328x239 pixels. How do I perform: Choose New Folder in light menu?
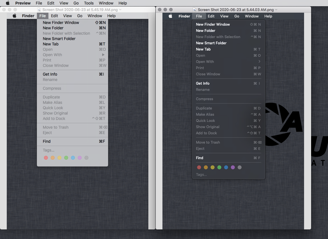click(x=72, y=28)
